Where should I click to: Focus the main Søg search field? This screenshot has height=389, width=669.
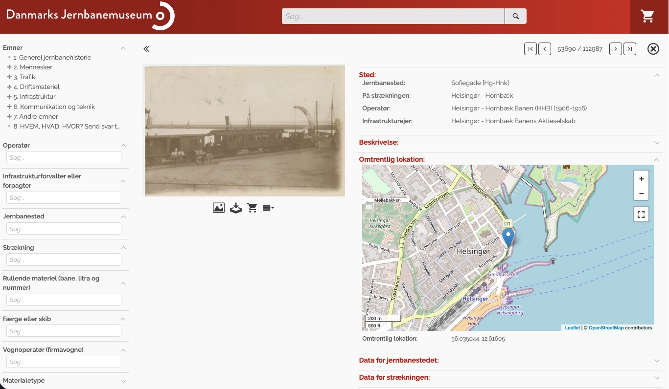tap(393, 16)
